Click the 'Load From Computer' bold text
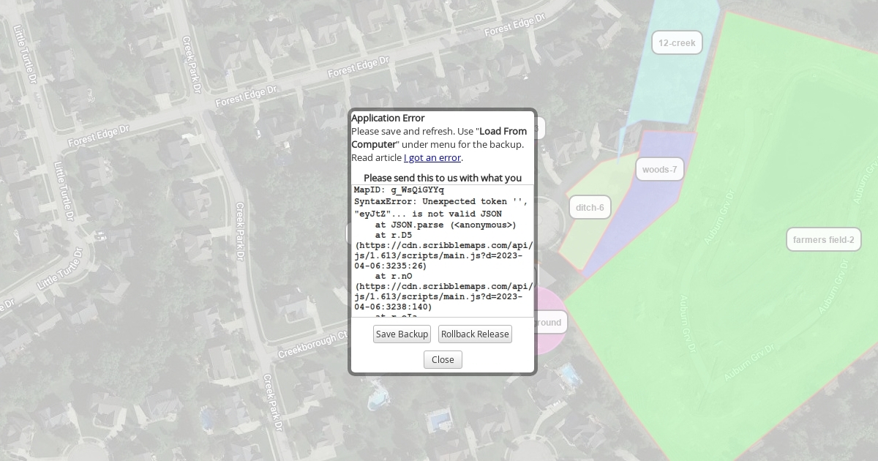The image size is (878, 461). (439, 138)
